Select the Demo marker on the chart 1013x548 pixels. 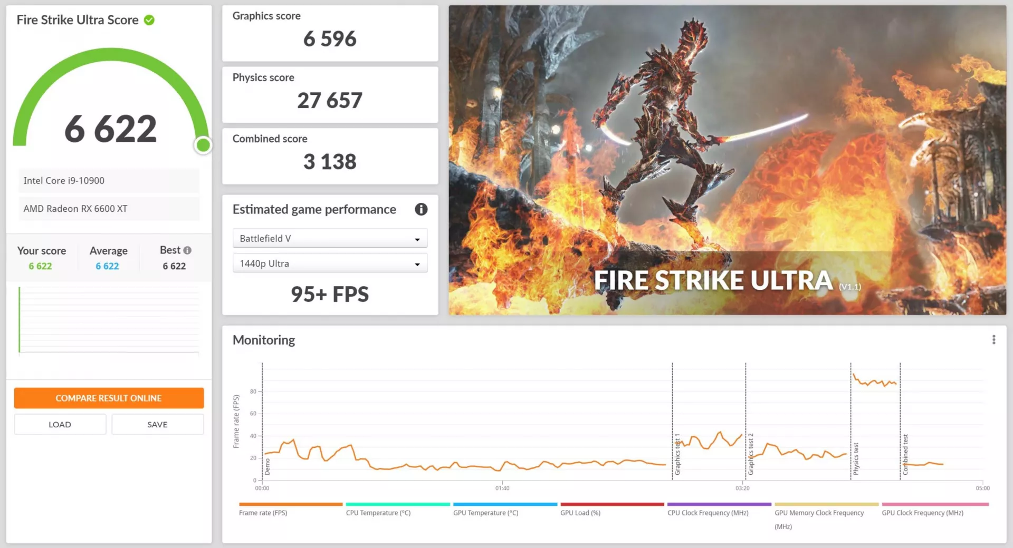point(267,466)
